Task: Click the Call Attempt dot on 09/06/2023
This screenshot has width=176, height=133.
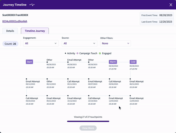Action: coord(109,79)
